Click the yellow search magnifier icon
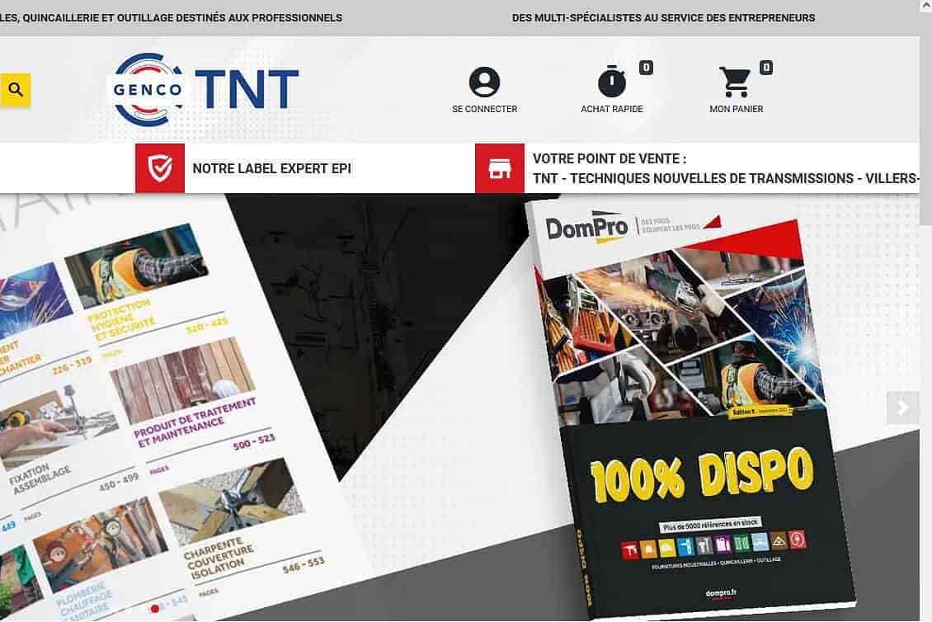Viewport: 932px width, 622px height. coord(15,89)
